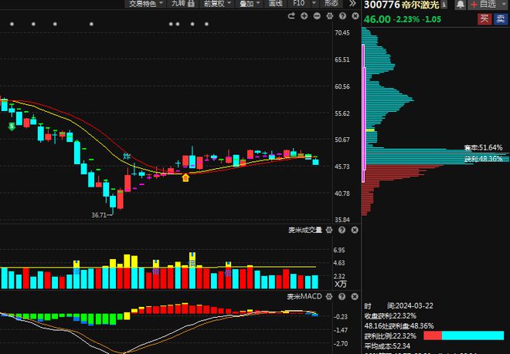The height and width of the screenshot is (354, 510).
Task: Click the 70.45 price axis label
Action: (342, 33)
